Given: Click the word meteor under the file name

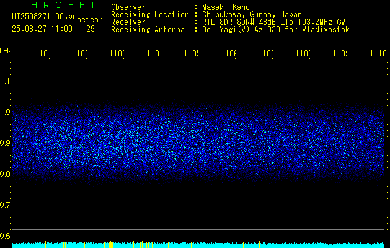Looking at the screenshot, I should [90, 20].
